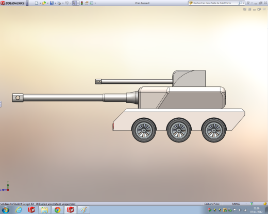Click the first SolidWorks taskbar icon
This screenshot has height=214, width=268.
pos(31,210)
